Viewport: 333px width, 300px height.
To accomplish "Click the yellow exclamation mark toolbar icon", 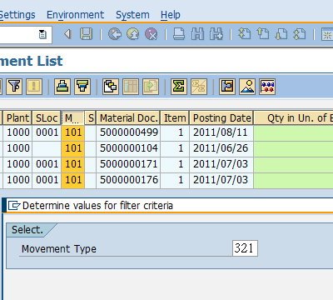I will click(34, 87).
